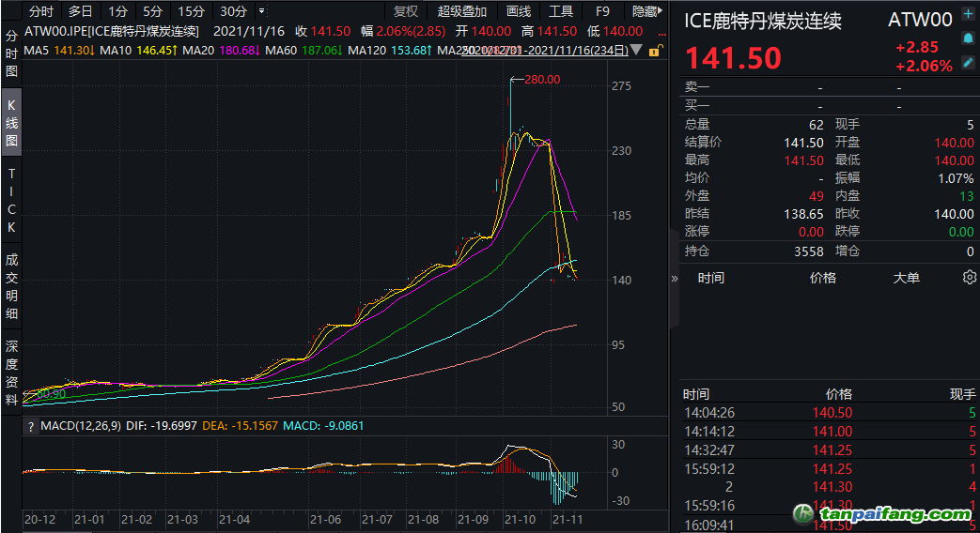Click the padlock icon on the MA row
Image resolution: width=980 pixels, height=533 pixels.
(654, 50)
